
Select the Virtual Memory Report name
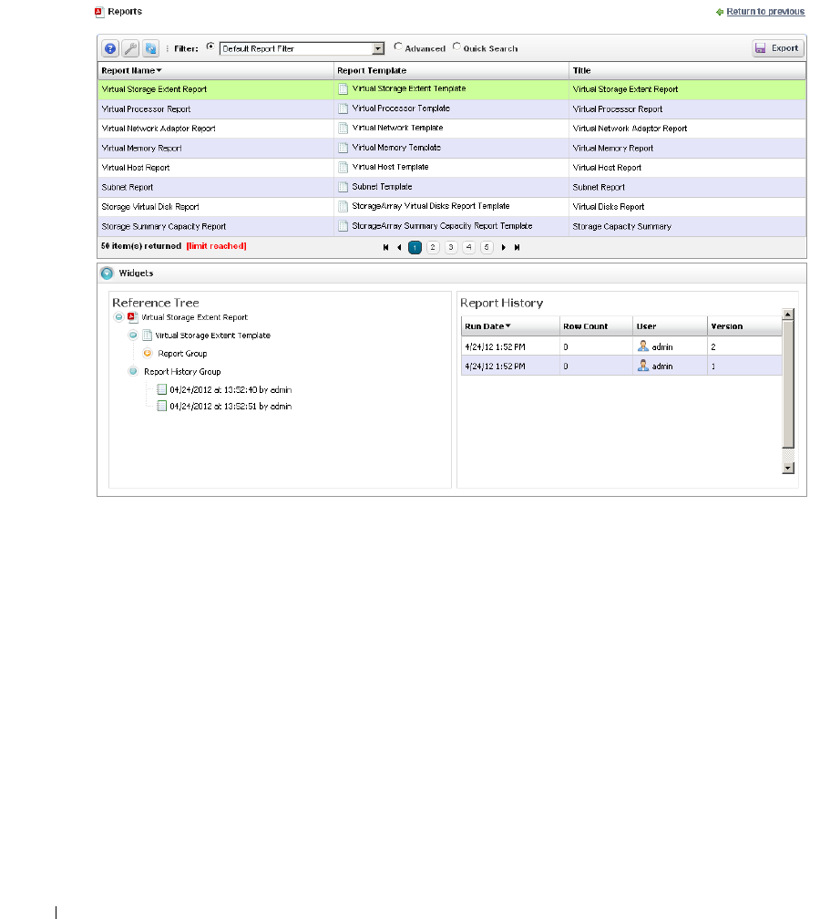[x=141, y=149]
